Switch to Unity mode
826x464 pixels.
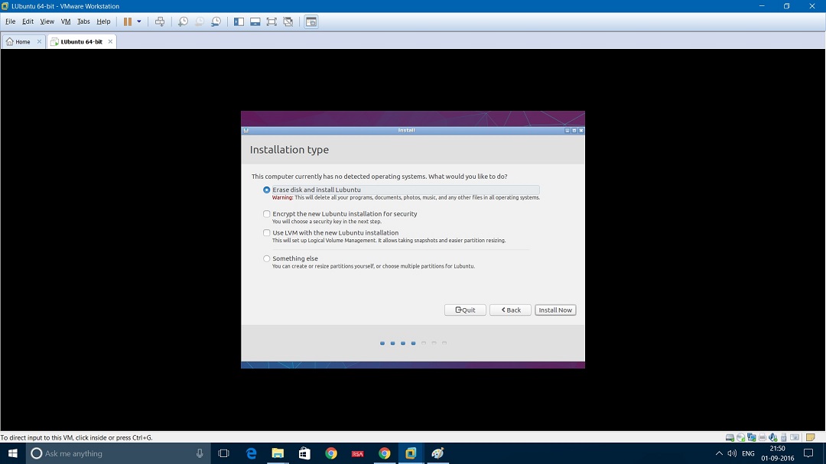click(x=288, y=21)
